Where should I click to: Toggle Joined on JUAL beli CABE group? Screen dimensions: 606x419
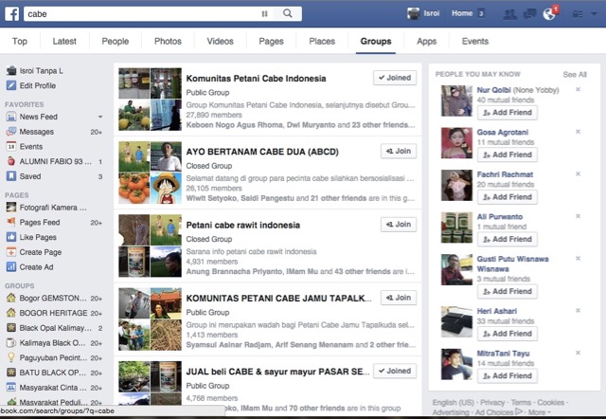394,371
